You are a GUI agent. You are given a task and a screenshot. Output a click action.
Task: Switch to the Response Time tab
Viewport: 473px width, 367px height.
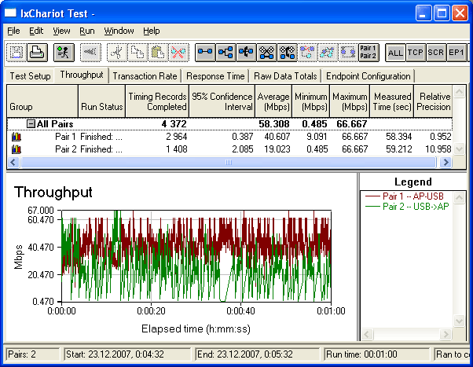click(x=215, y=76)
